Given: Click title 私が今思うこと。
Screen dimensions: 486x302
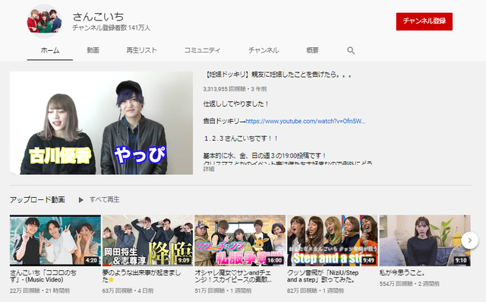Looking at the screenshot, I should click(x=402, y=273).
